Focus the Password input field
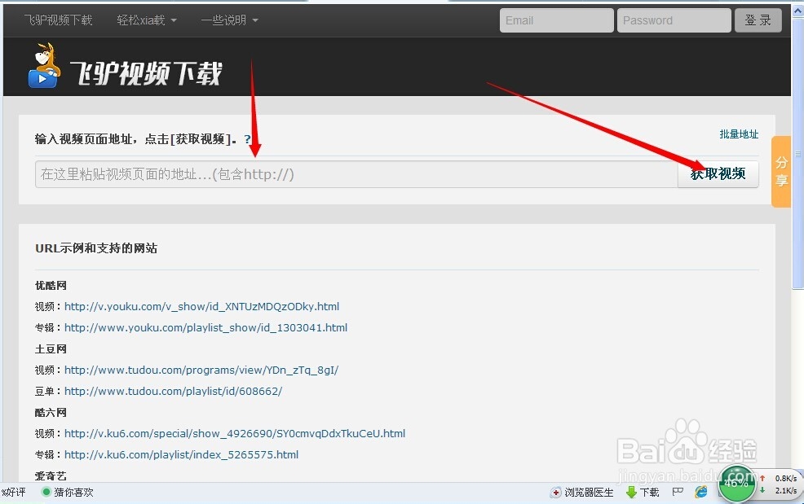This screenshot has width=804, height=504. (x=674, y=20)
